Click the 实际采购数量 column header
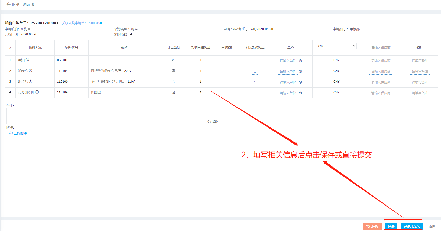 pyautogui.click(x=255, y=48)
